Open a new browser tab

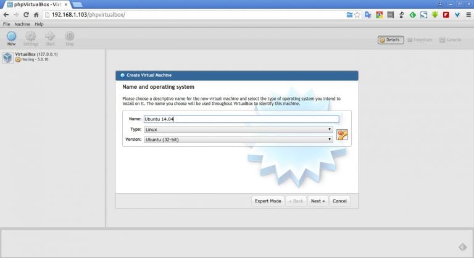[x=77, y=4]
